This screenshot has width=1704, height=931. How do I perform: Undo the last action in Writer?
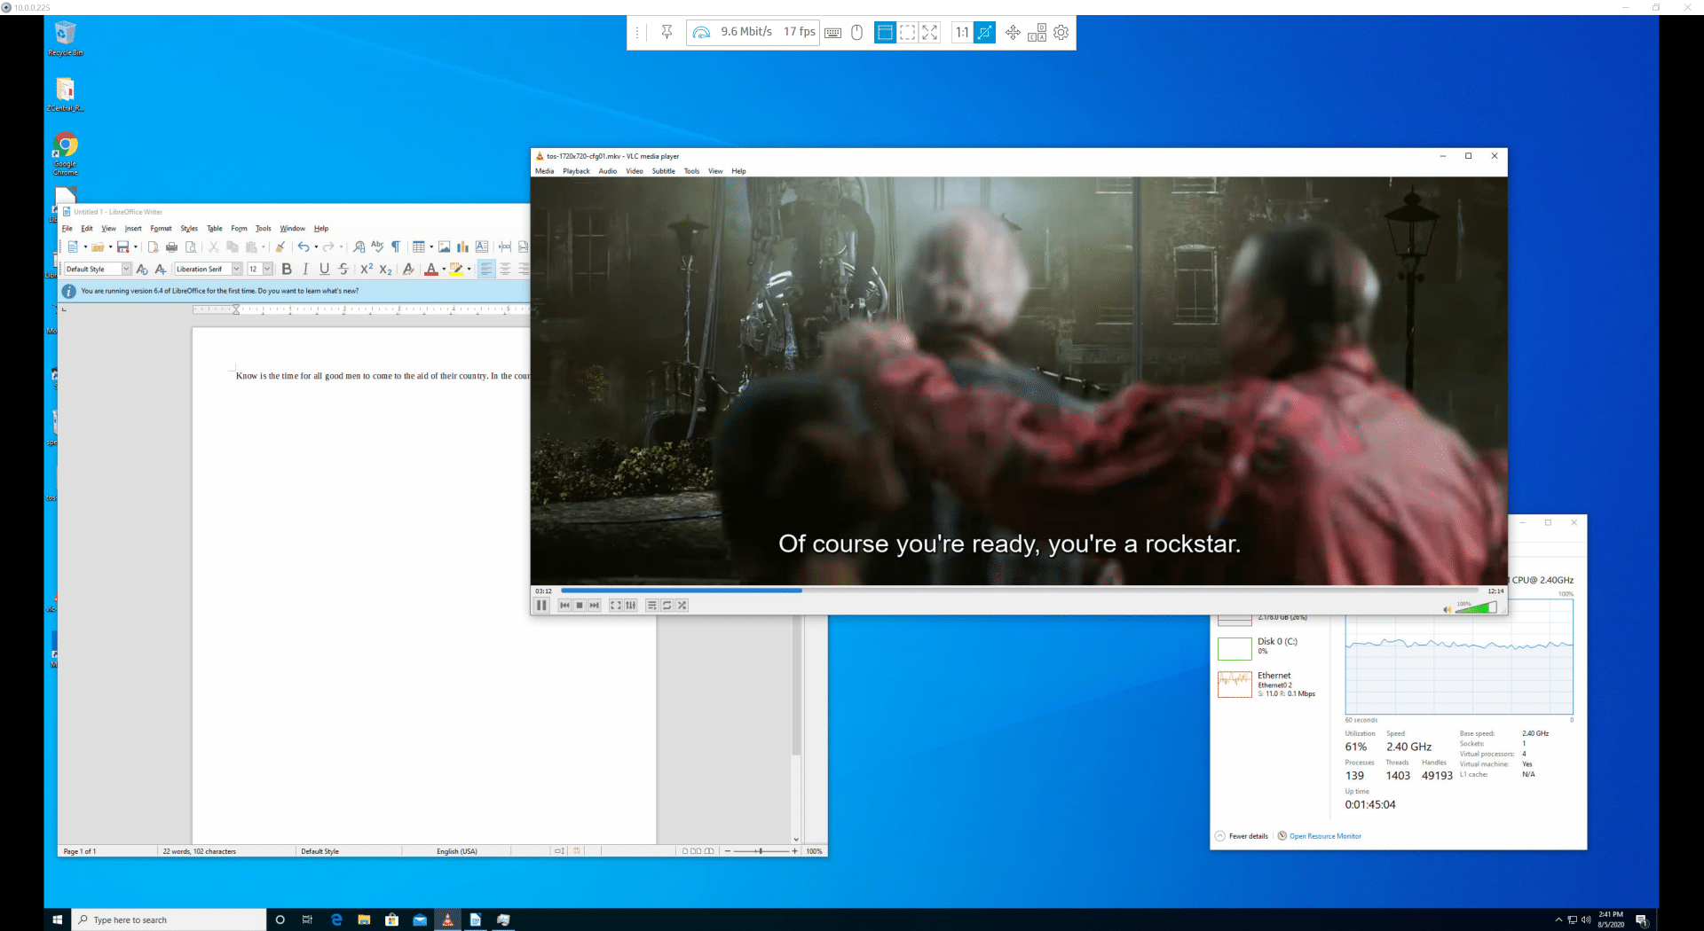[x=304, y=247]
